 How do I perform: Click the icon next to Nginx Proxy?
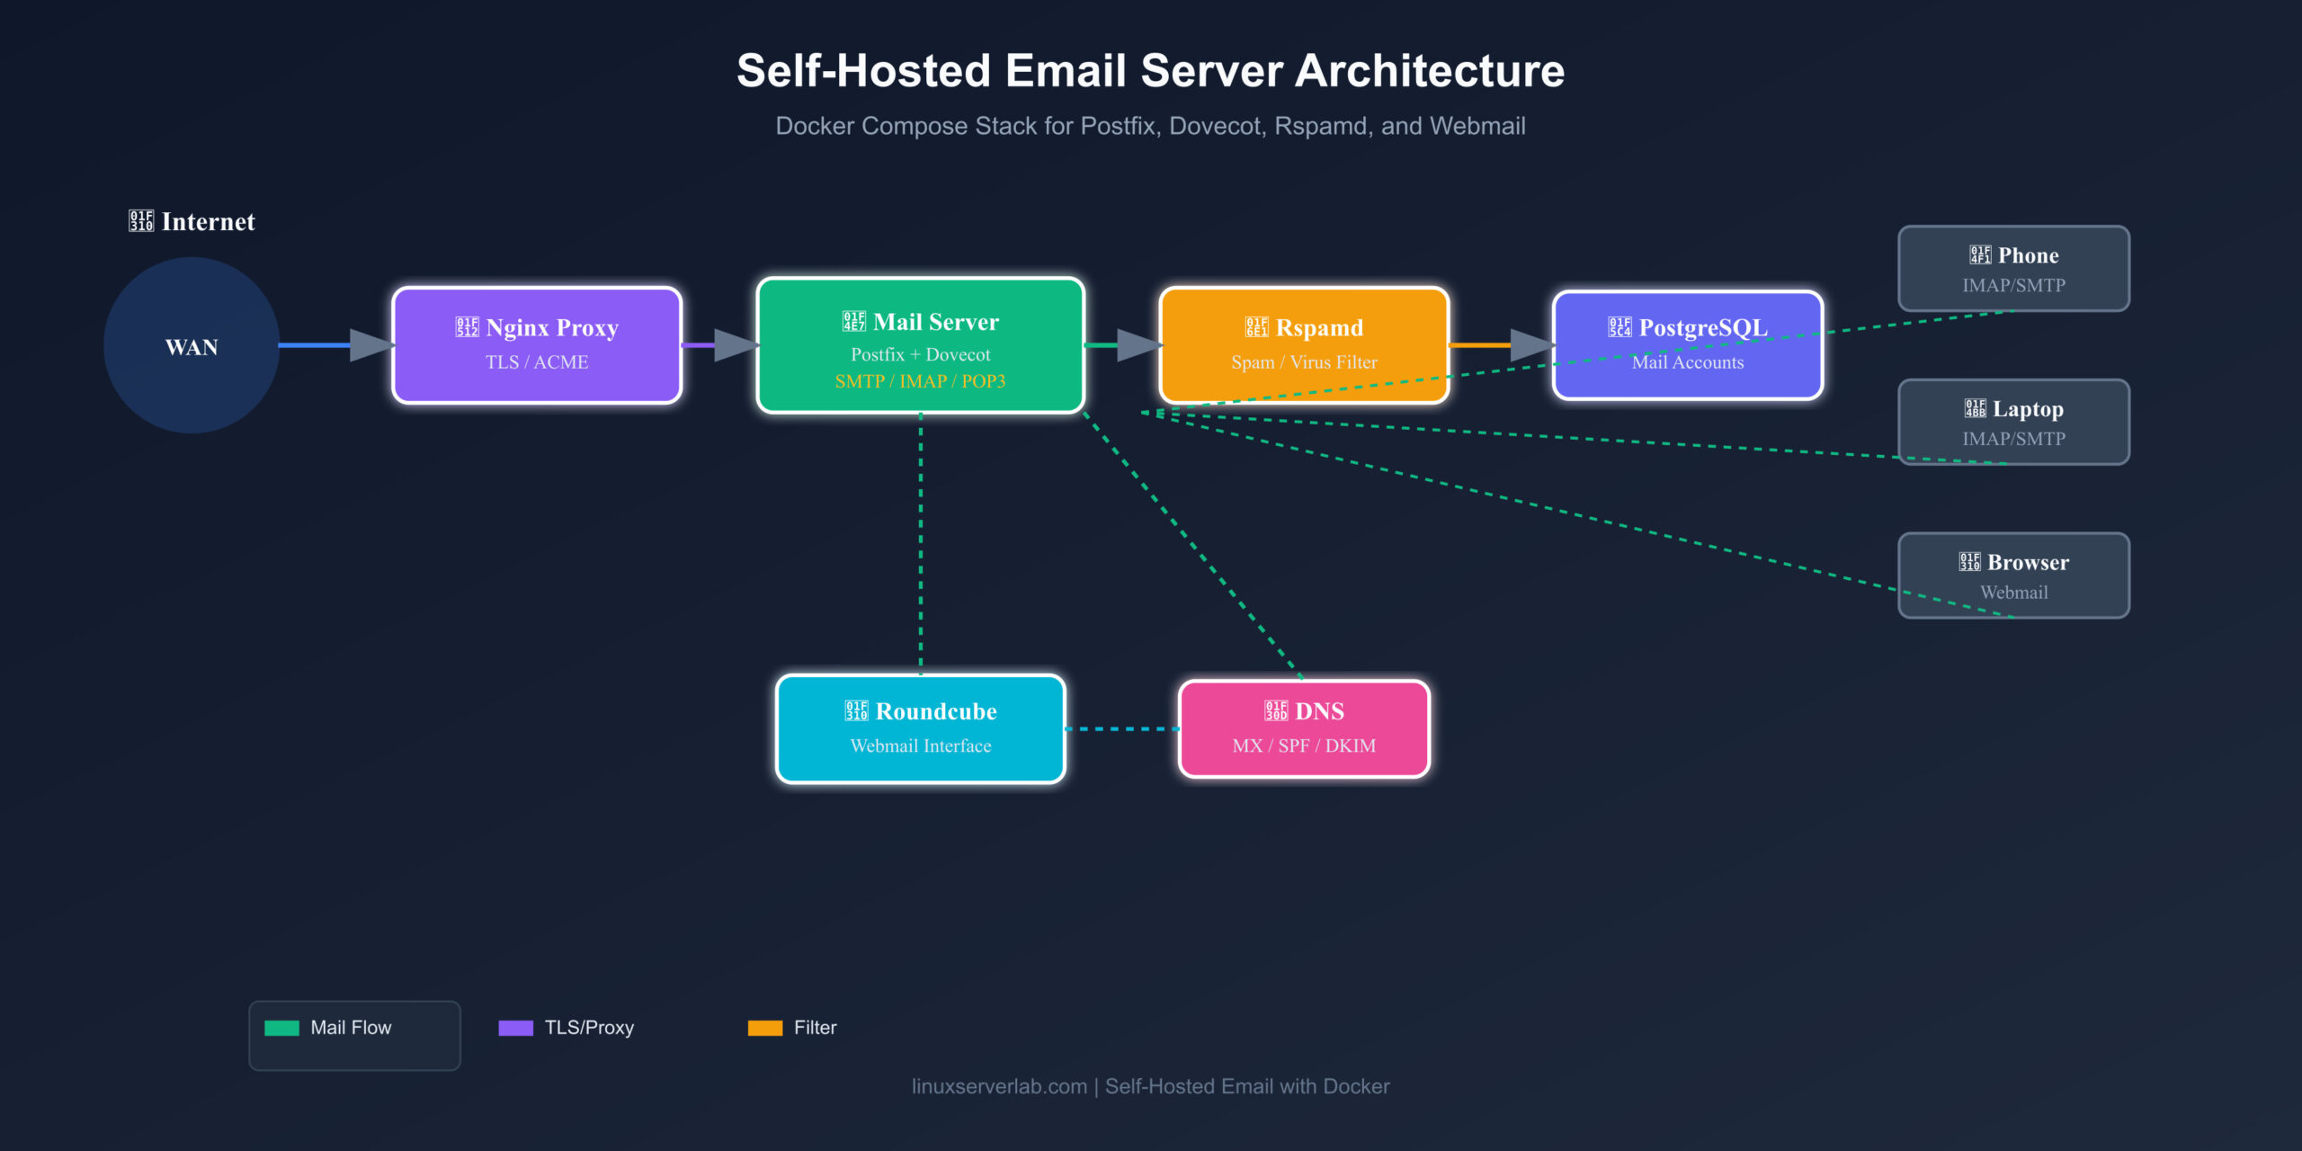[467, 327]
